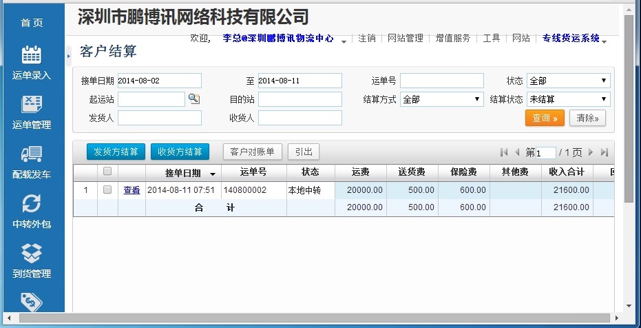
Task: Click the 起运站 lookup search icon
Action: pyautogui.click(x=193, y=99)
